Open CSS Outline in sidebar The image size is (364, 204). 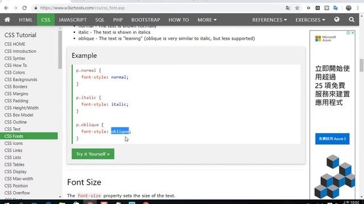(15, 122)
